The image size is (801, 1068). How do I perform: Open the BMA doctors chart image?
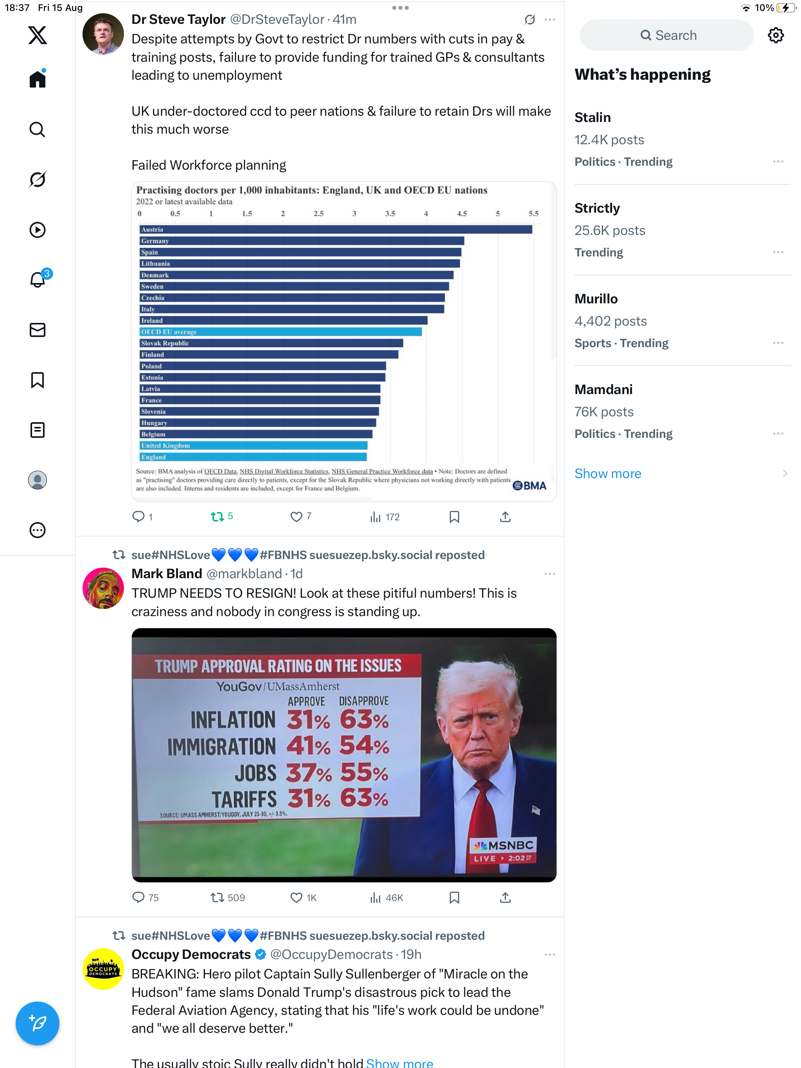[x=344, y=341]
